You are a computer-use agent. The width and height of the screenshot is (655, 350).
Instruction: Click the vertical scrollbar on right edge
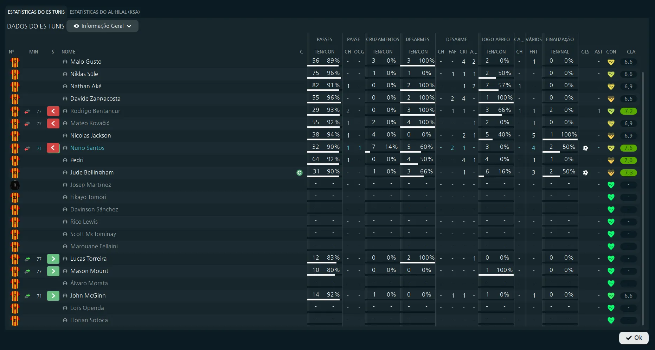pos(643,199)
